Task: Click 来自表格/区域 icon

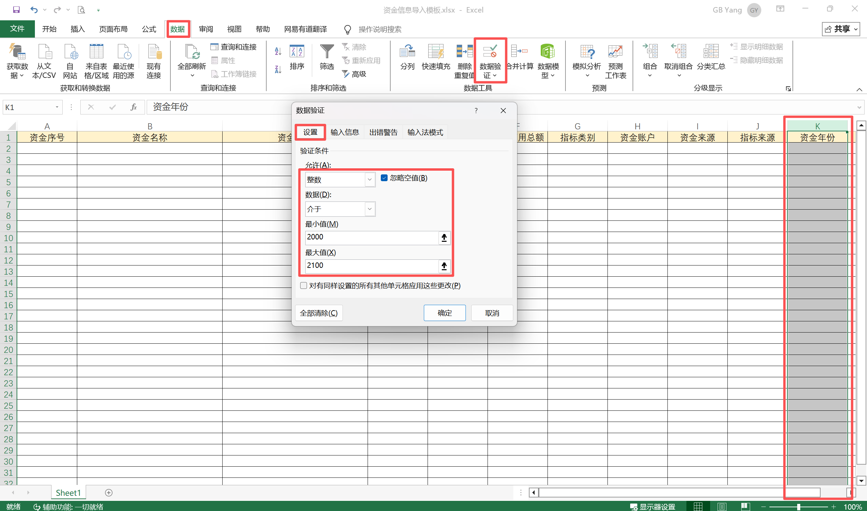Action: click(96, 61)
